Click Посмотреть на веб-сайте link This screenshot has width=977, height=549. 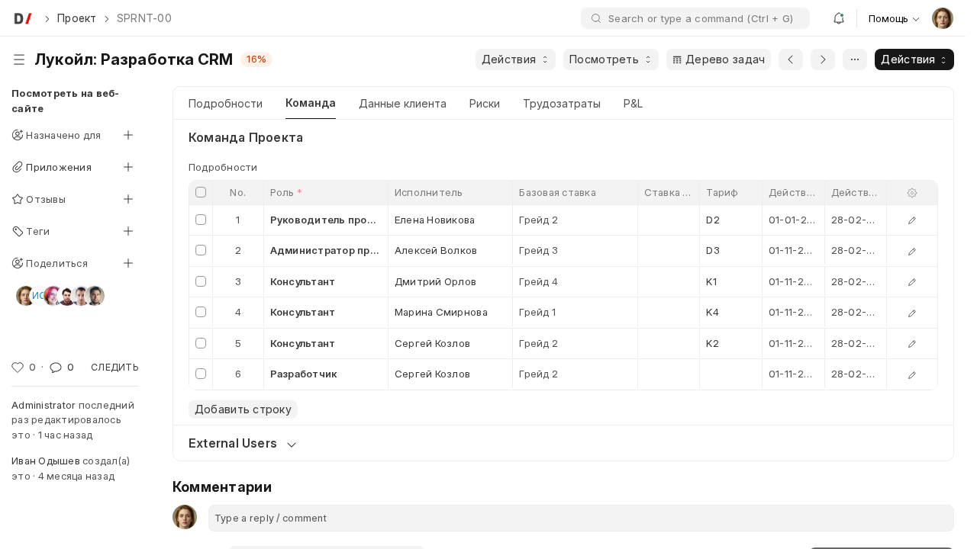[65, 101]
